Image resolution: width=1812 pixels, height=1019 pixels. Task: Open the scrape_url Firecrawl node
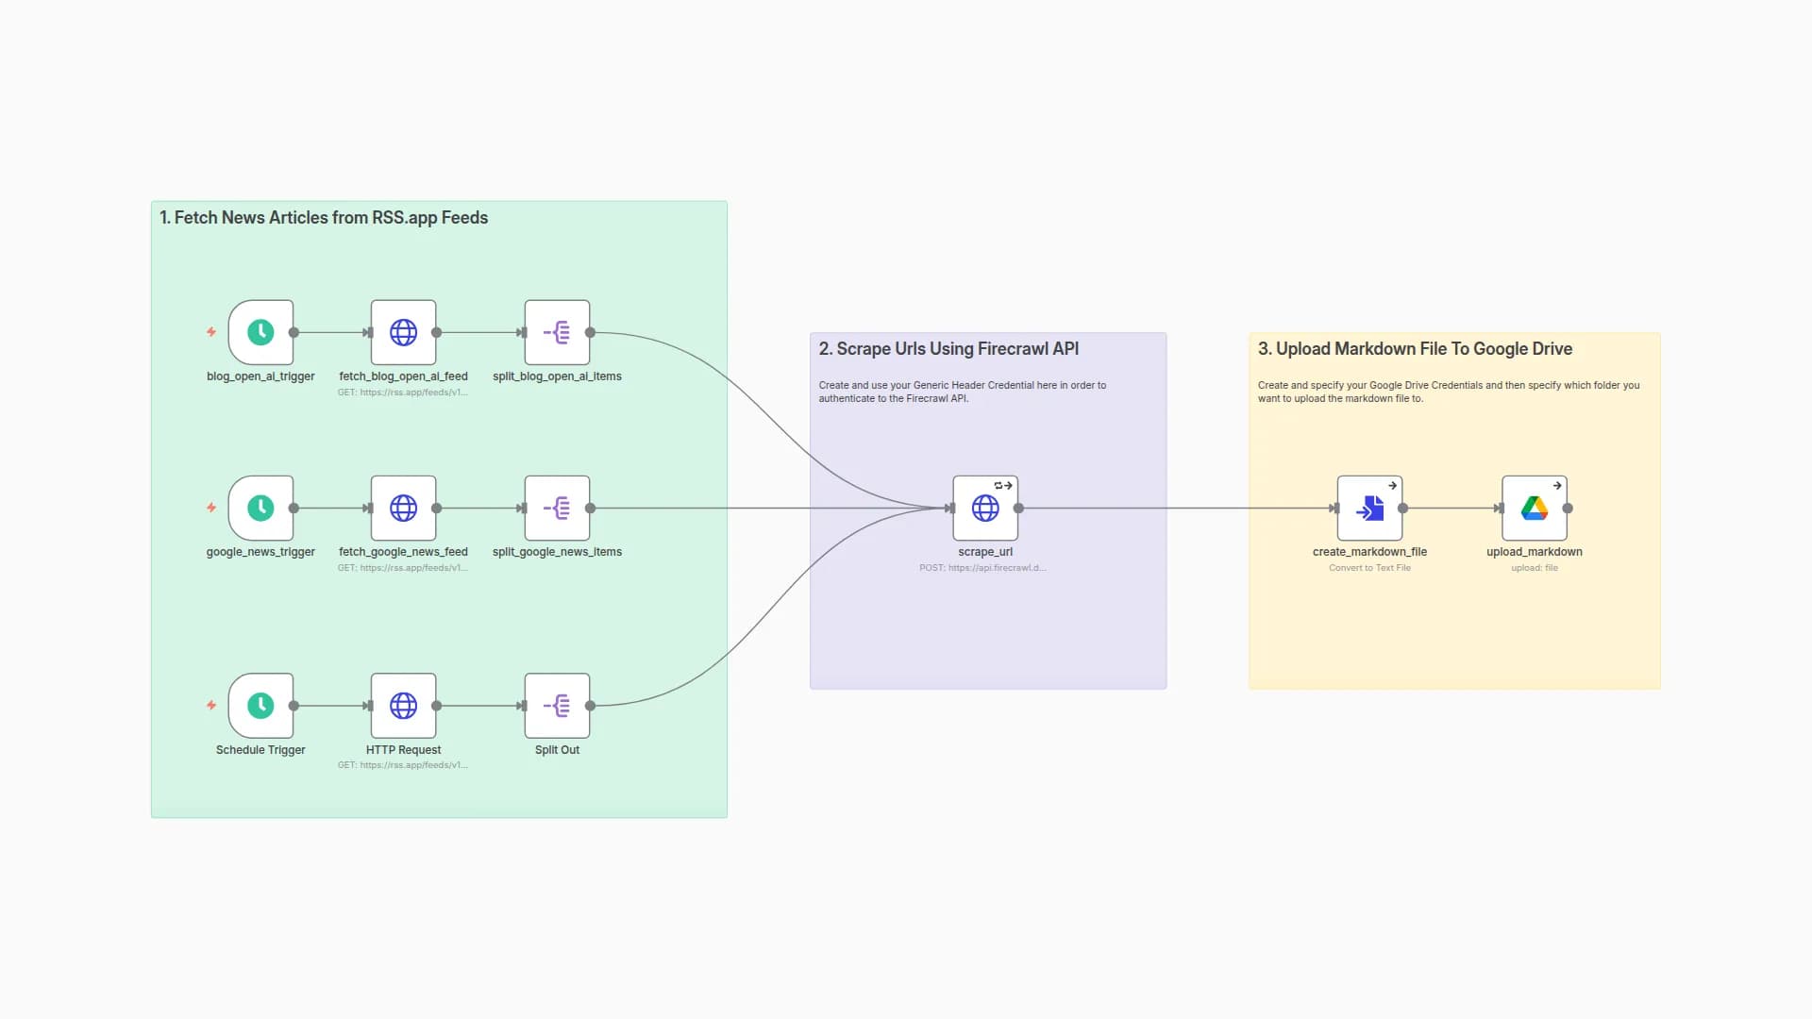985,508
